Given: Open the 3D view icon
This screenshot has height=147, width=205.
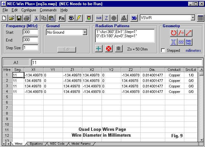Looking at the screenshot, I should pos(134,18).
